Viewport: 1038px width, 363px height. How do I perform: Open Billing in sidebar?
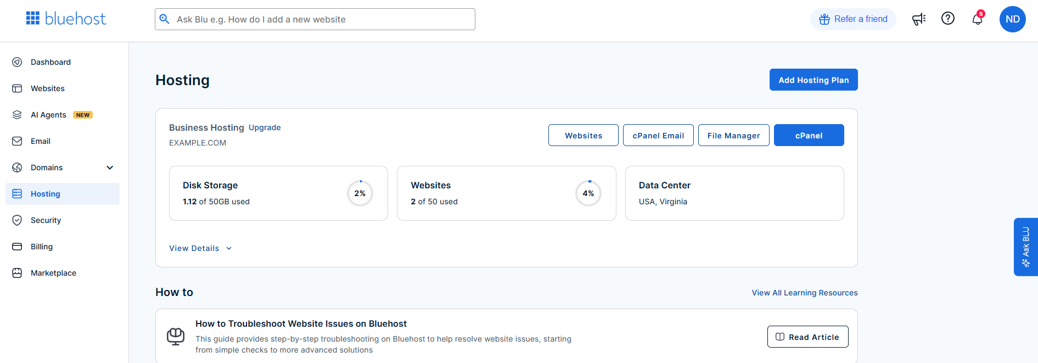click(x=63, y=247)
